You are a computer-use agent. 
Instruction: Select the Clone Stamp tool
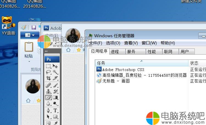click(x=48, y=92)
